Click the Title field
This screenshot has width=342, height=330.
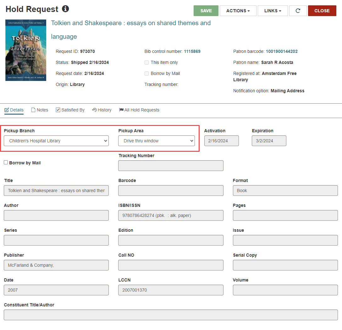point(56,191)
